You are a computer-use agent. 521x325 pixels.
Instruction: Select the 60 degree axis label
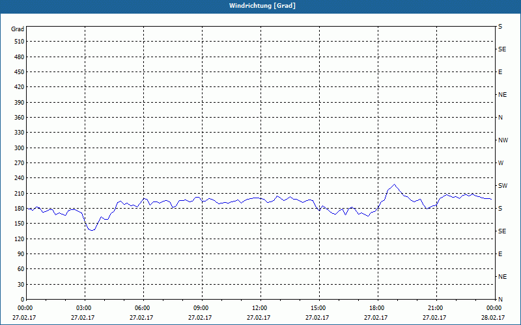coord(21,269)
